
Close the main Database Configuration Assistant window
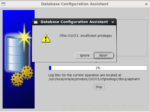point(146,4)
